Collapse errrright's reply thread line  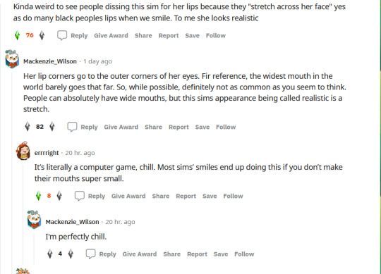point(23,213)
